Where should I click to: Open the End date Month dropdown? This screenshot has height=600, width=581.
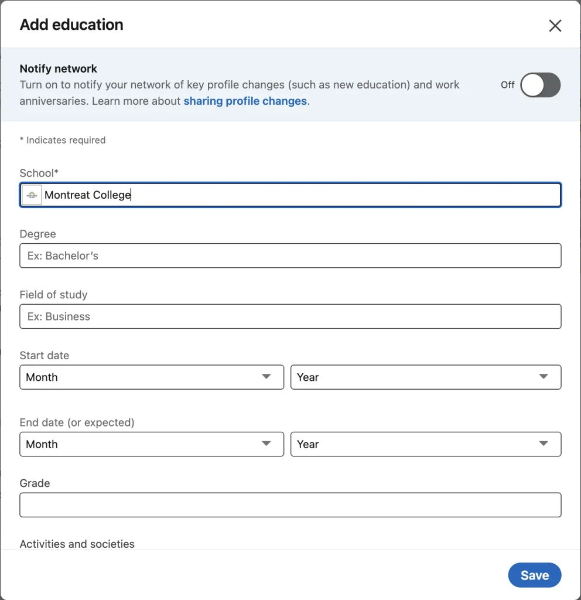(x=152, y=444)
